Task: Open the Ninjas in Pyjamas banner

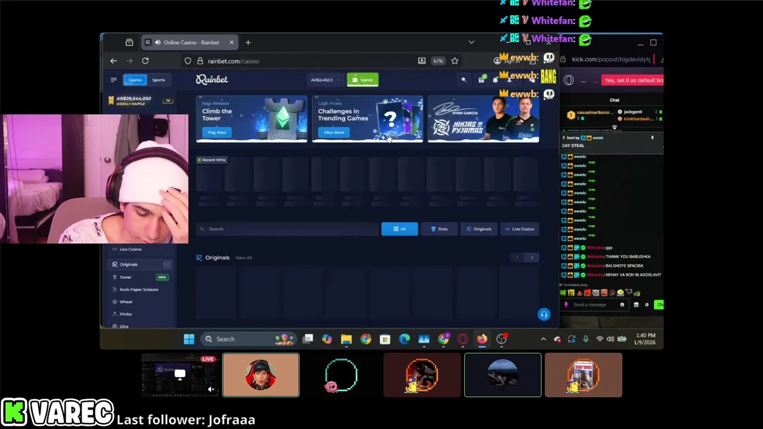Action: (483, 119)
